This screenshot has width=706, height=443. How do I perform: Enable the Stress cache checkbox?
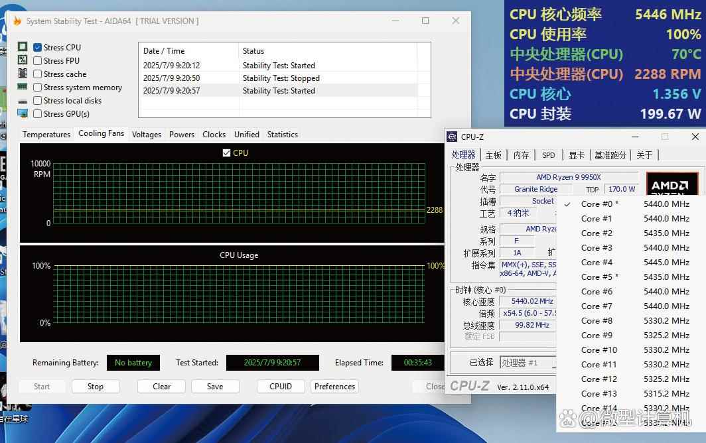(38, 74)
